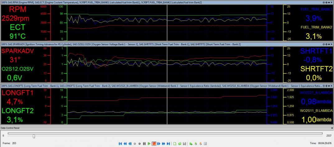Click the white cursor line in RPM chart
This screenshot has height=147, width=334.
coord(167,23)
